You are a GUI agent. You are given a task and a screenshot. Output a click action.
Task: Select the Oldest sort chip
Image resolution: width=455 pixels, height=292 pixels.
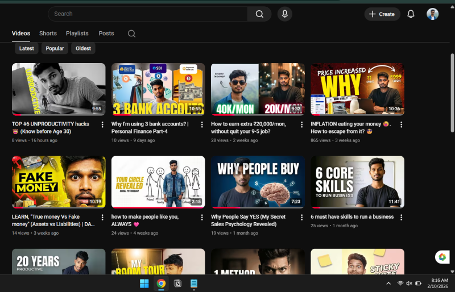(x=83, y=48)
